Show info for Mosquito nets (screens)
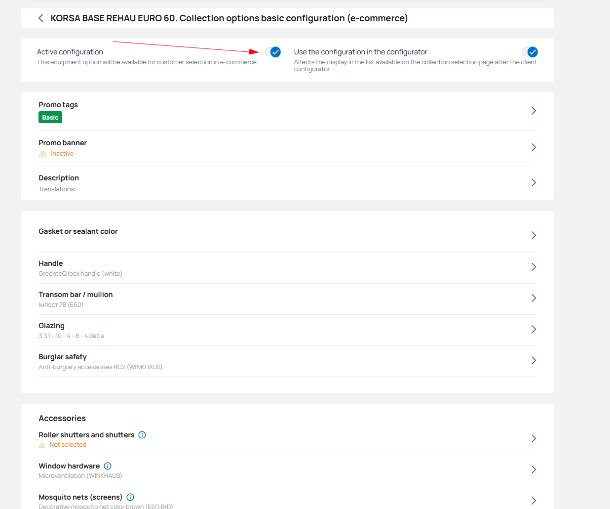The height and width of the screenshot is (509, 610). tap(130, 497)
